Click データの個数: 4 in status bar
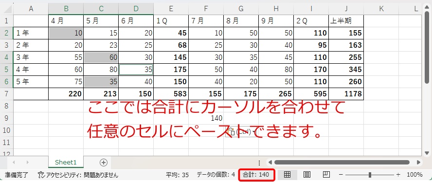 tap(216, 175)
